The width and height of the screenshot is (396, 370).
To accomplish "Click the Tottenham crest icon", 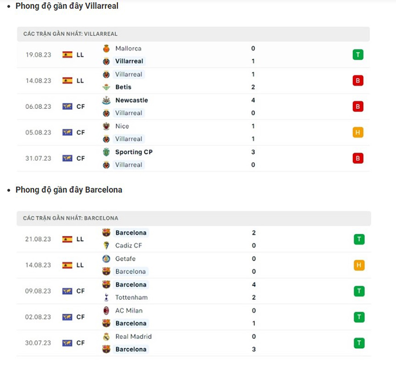I will 106,297.
